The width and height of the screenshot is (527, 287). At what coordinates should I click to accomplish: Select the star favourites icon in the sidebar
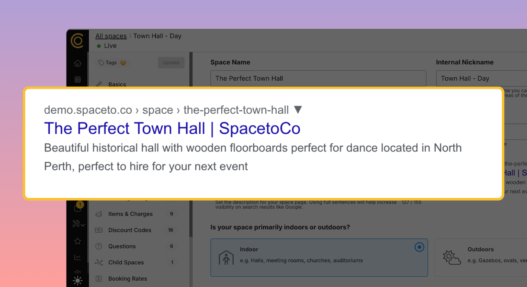click(77, 241)
